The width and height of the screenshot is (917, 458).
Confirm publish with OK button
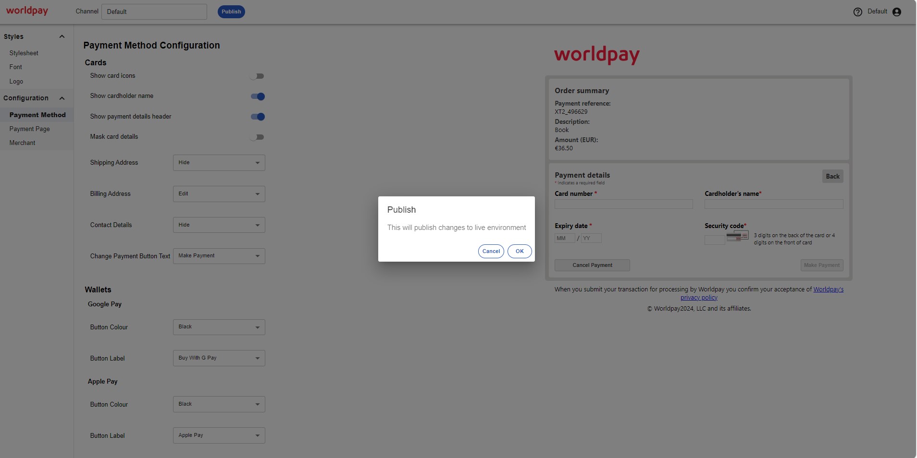519,251
